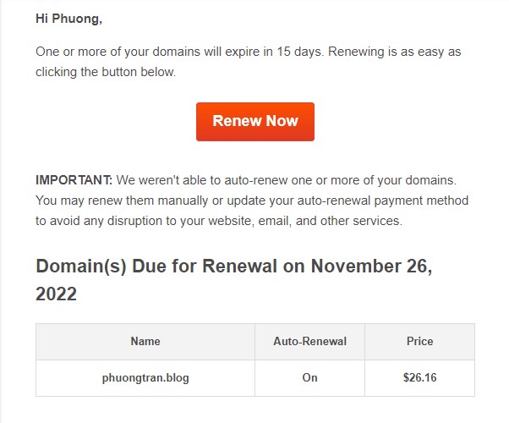Image resolution: width=509 pixels, height=423 pixels.
Task: Click the year 2022 in heading
Action: pos(56,294)
